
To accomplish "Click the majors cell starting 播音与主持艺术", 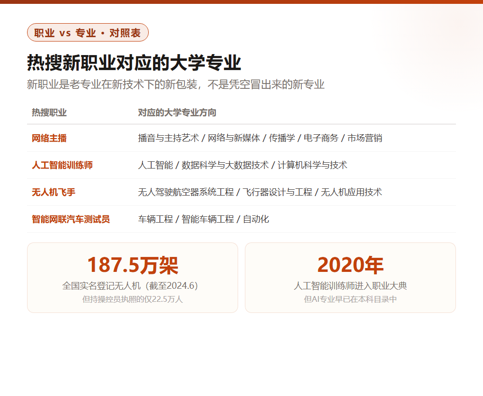I will [x=260, y=138].
